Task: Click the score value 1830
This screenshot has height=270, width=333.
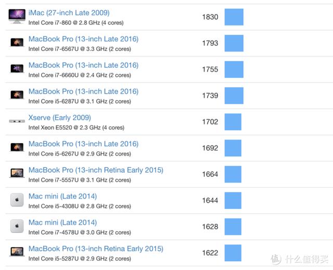Action: coord(210,17)
